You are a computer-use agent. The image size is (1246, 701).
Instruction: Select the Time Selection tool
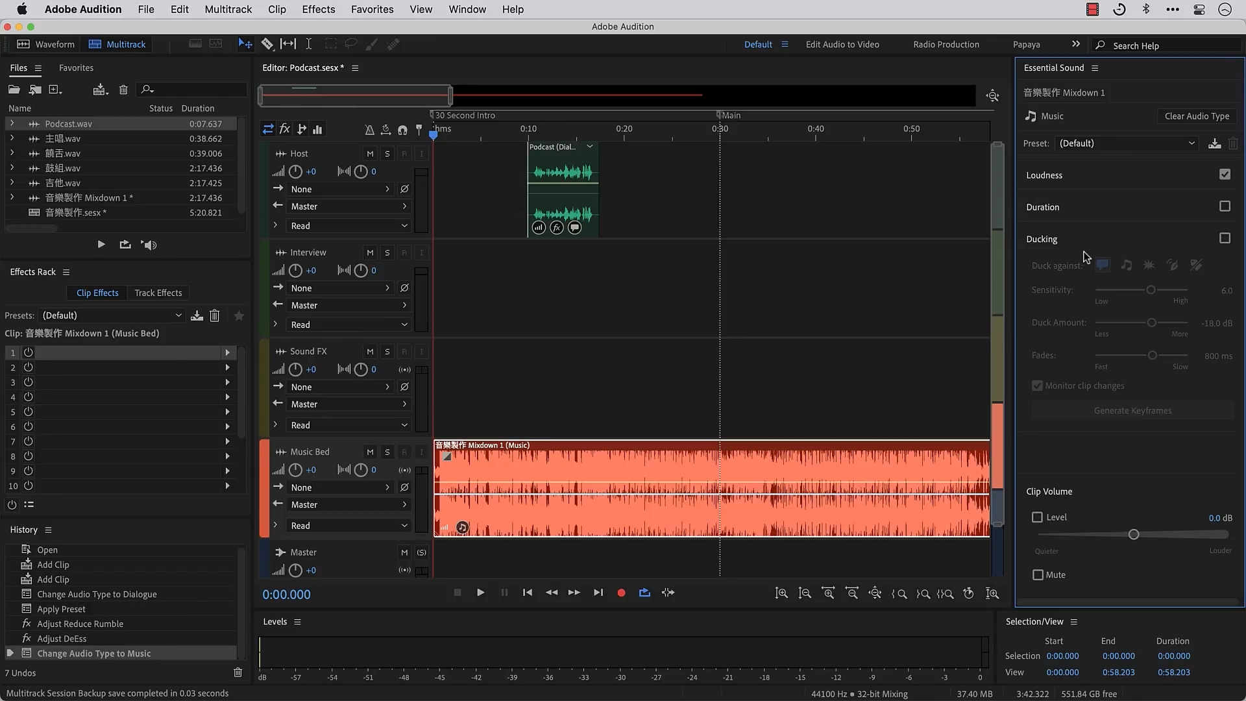pos(309,44)
